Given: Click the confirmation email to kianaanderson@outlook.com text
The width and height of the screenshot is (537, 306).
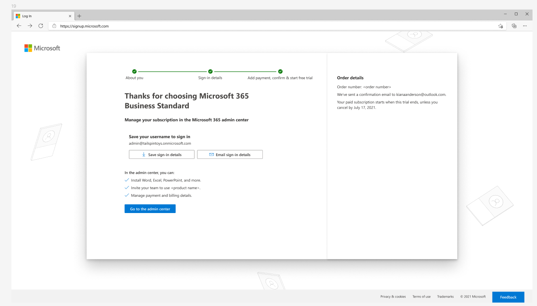Looking at the screenshot, I should pos(391,95).
